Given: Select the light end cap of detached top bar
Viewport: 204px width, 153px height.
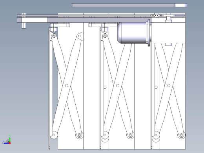Looking at the screenshot, I should pos(181,5).
